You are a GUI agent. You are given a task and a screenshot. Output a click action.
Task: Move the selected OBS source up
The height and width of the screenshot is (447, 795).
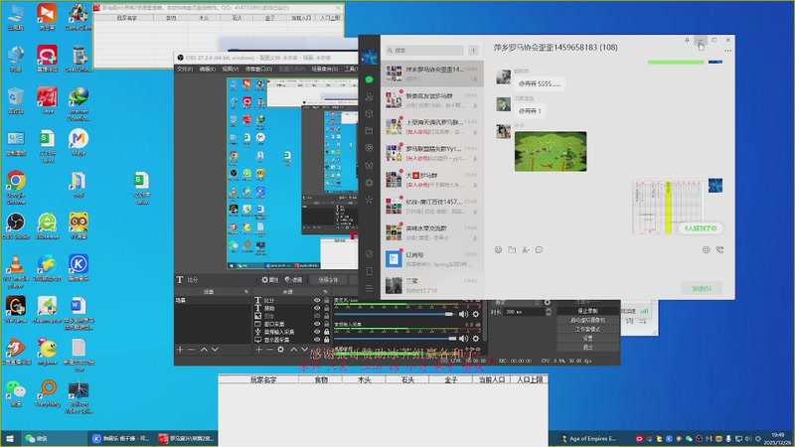pos(293,350)
